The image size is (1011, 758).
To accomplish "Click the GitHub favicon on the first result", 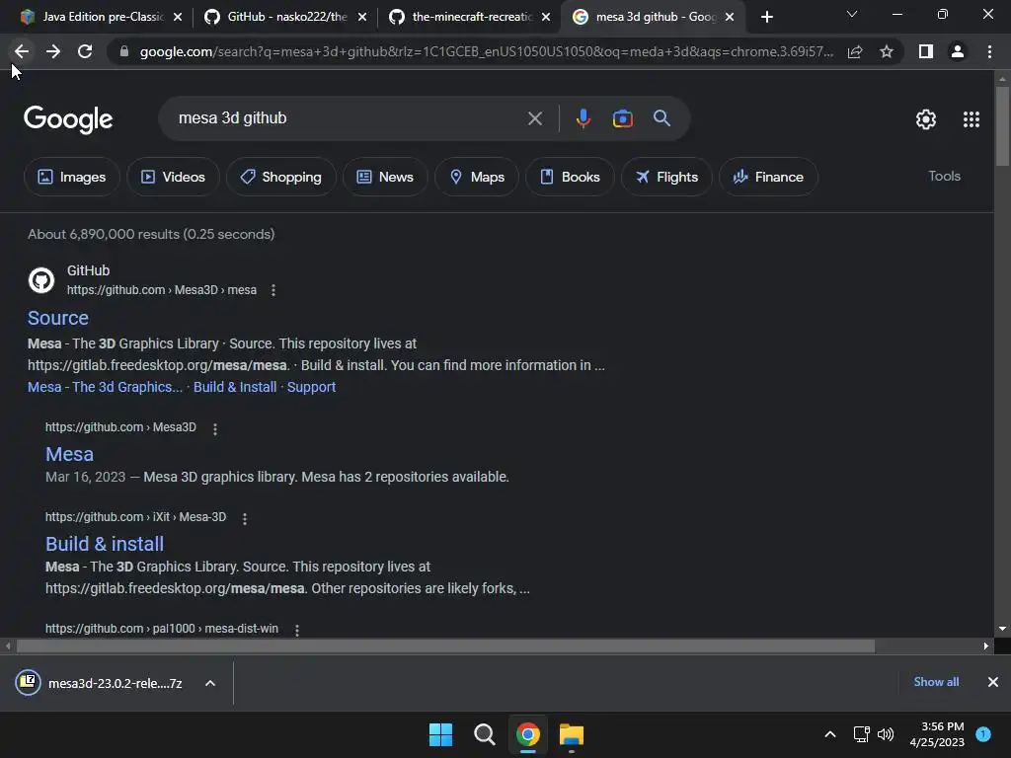I will point(41,280).
